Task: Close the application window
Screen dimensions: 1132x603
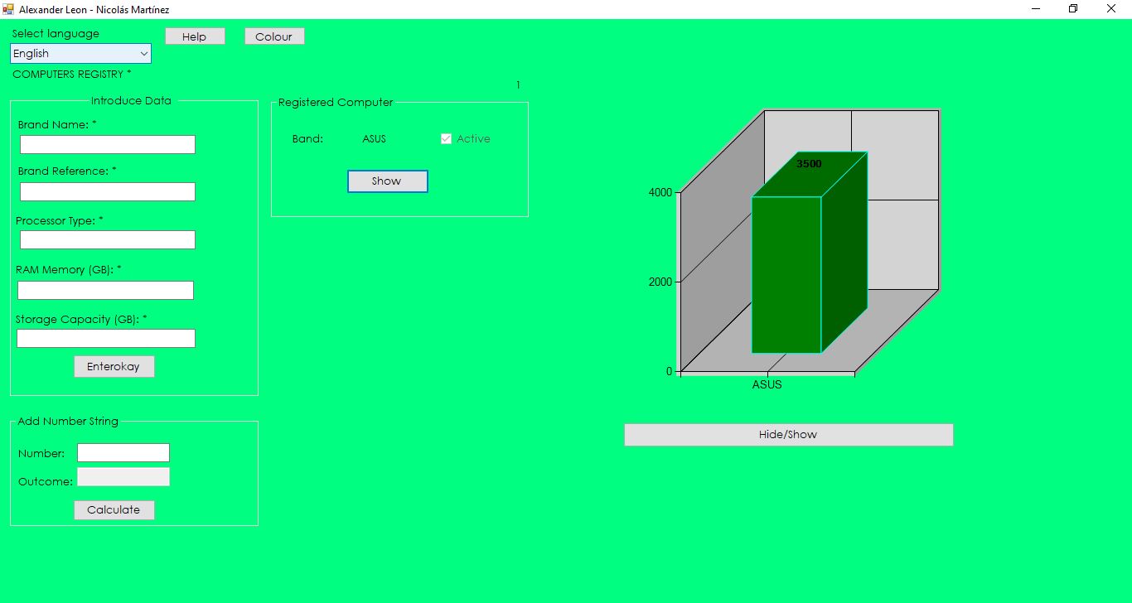Action: tap(1112, 9)
